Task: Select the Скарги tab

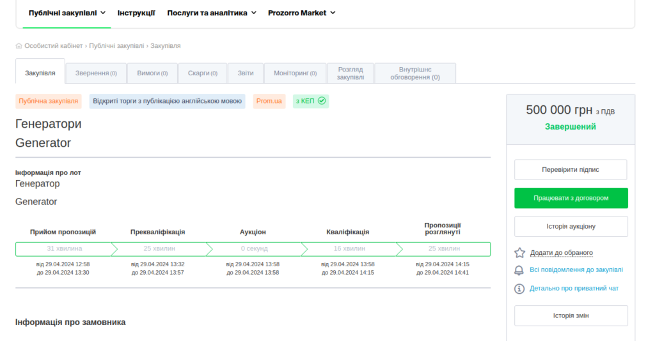Action: click(x=203, y=73)
